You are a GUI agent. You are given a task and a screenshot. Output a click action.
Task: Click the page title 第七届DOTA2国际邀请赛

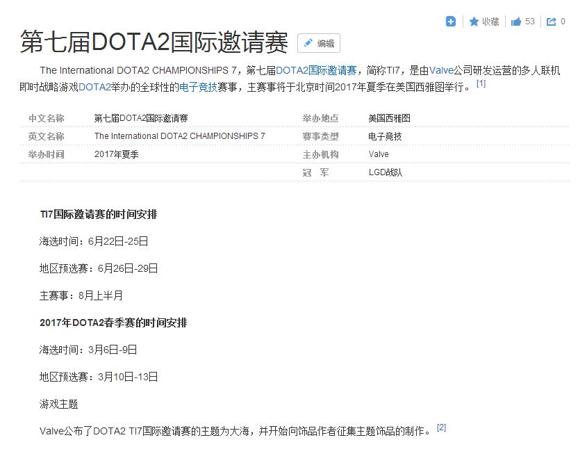[x=154, y=42]
